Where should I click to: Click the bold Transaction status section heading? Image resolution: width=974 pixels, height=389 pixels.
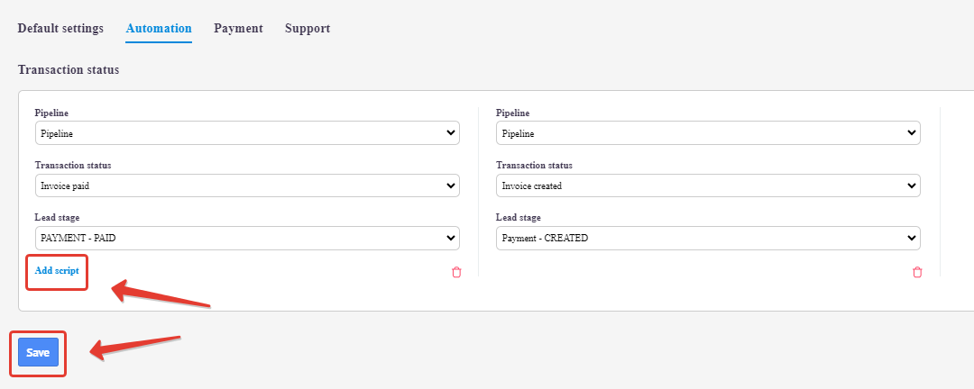click(69, 69)
